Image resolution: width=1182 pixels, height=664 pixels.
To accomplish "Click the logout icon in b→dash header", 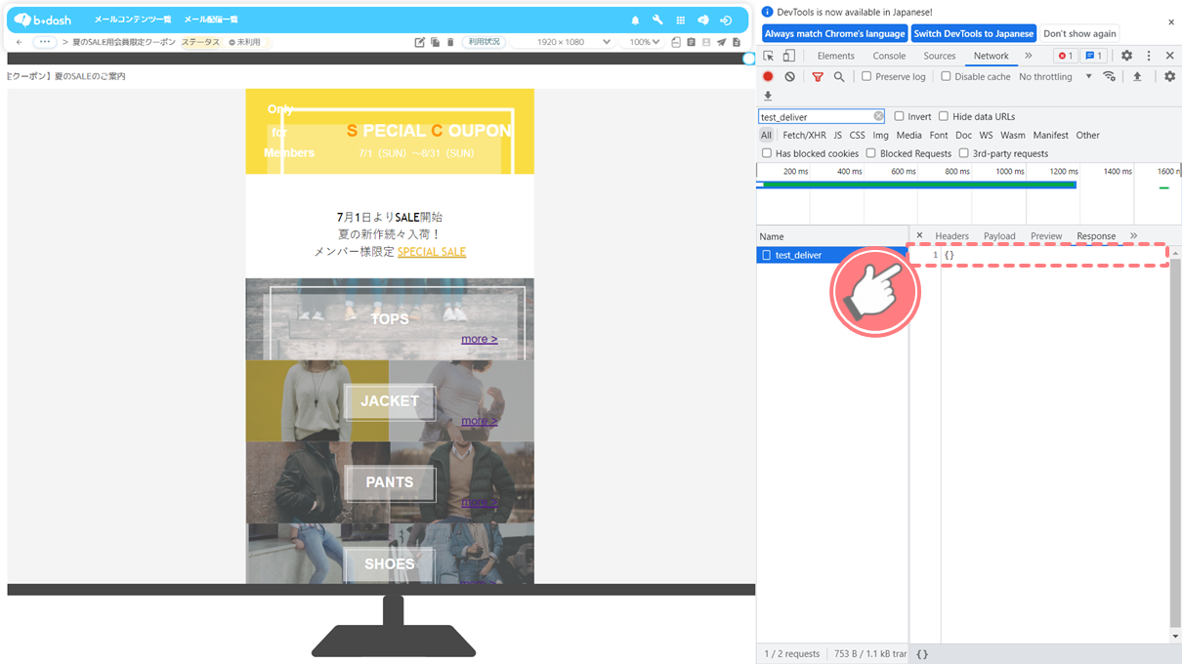I will (726, 20).
